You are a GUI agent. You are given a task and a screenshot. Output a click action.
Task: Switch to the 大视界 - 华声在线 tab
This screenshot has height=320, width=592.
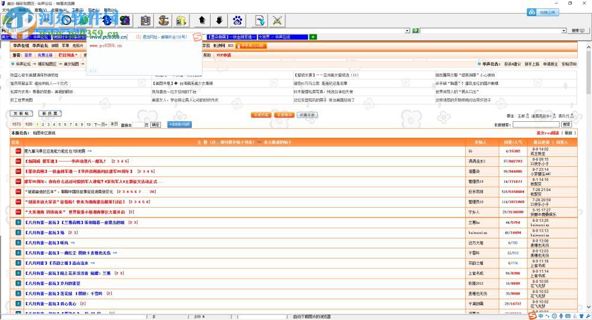coord(282,37)
